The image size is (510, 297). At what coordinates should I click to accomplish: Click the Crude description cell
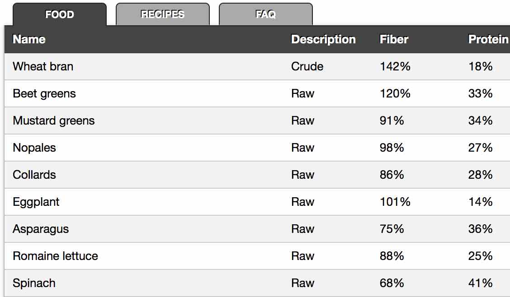[307, 66]
